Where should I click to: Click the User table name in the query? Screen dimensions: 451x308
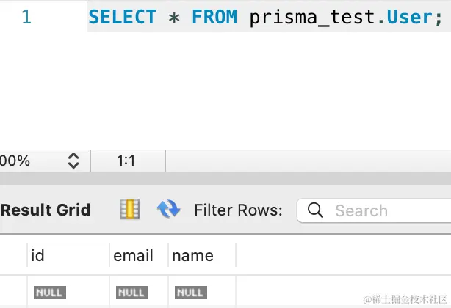coord(409,17)
